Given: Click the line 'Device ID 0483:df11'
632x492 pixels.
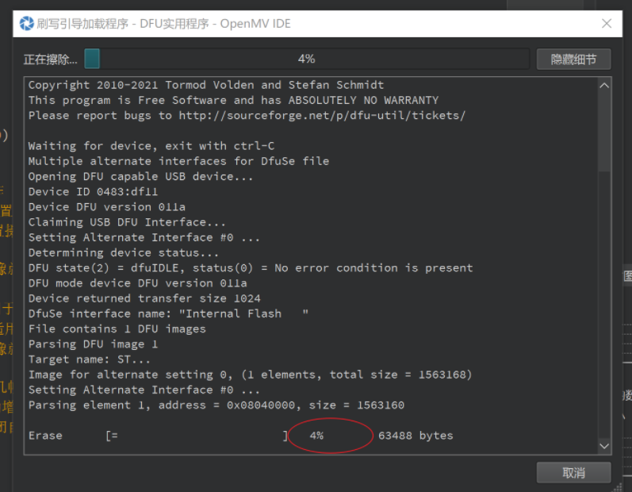Looking at the screenshot, I should click(93, 191).
